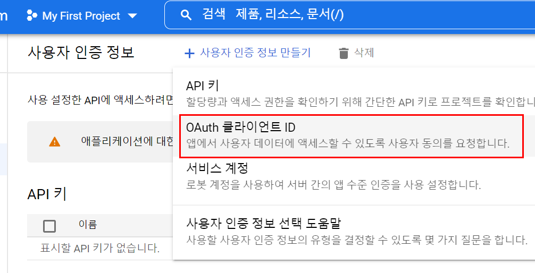The height and width of the screenshot is (273, 535).
Task: Click the orange warning triangle icon
Action: (x=55, y=142)
